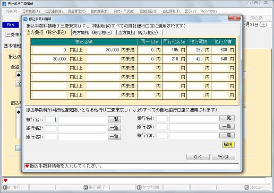Open the ファイル(F) menu
Screen dimensions: 274x193
coord(11,11)
